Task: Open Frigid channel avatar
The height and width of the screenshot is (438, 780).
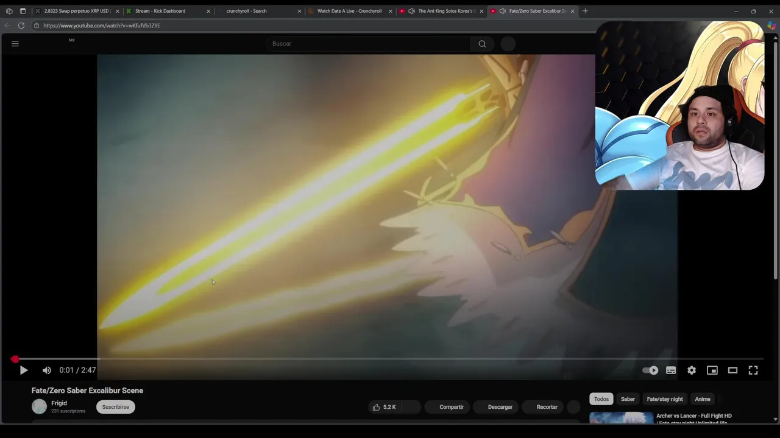Action: [39, 406]
